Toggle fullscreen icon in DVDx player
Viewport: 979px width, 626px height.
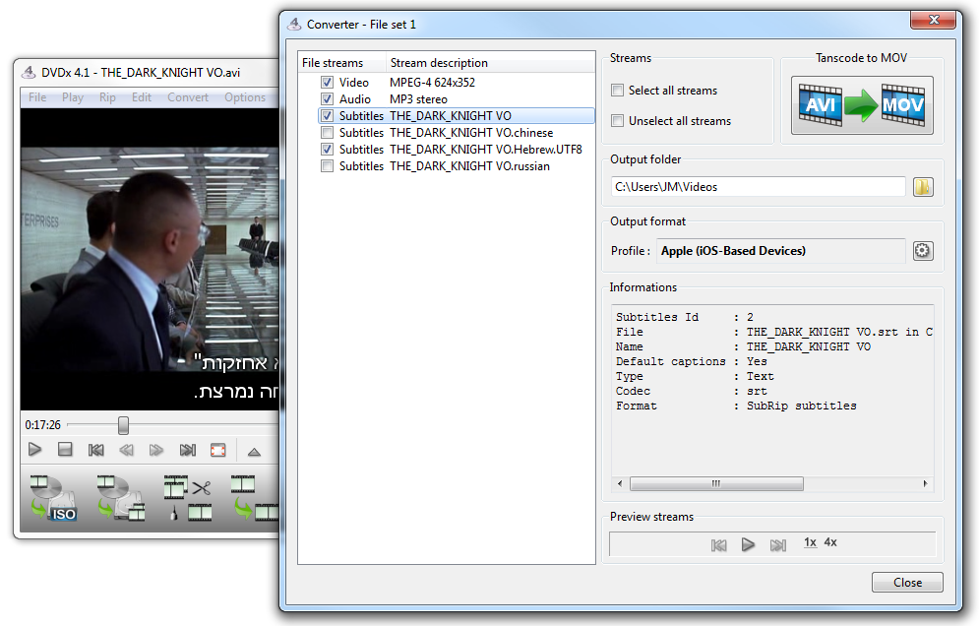[x=217, y=450]
